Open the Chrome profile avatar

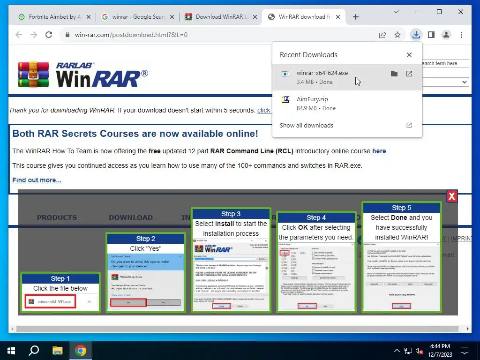[446, 35]
